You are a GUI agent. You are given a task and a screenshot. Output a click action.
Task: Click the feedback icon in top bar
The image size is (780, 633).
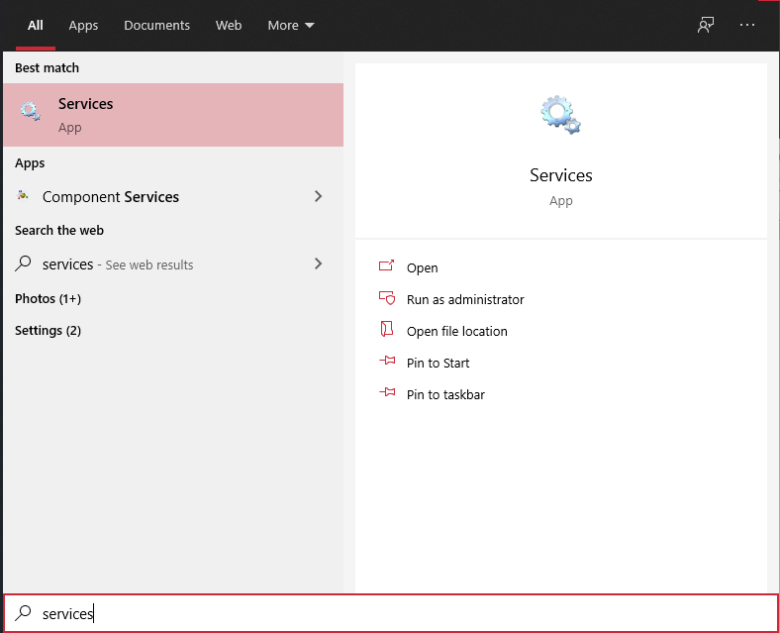tap(706, 26)
